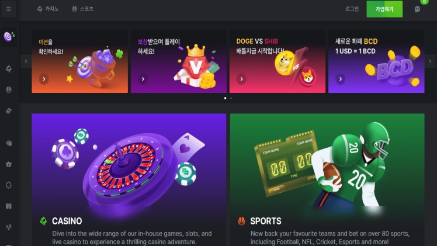The width and height of the screenshot is (437, 246).
Task: Open the 카지노 tab in top navigation
Action: coord(48,9)
